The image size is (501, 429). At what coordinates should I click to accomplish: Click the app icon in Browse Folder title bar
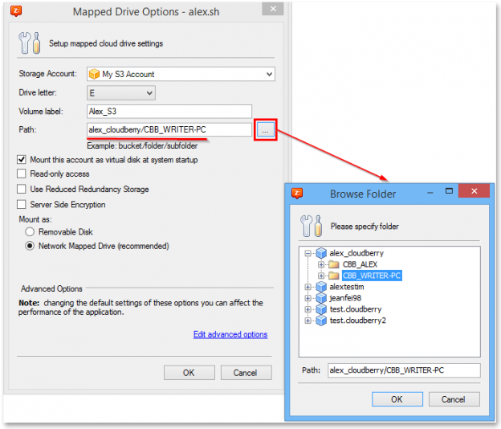coord(298,193)
